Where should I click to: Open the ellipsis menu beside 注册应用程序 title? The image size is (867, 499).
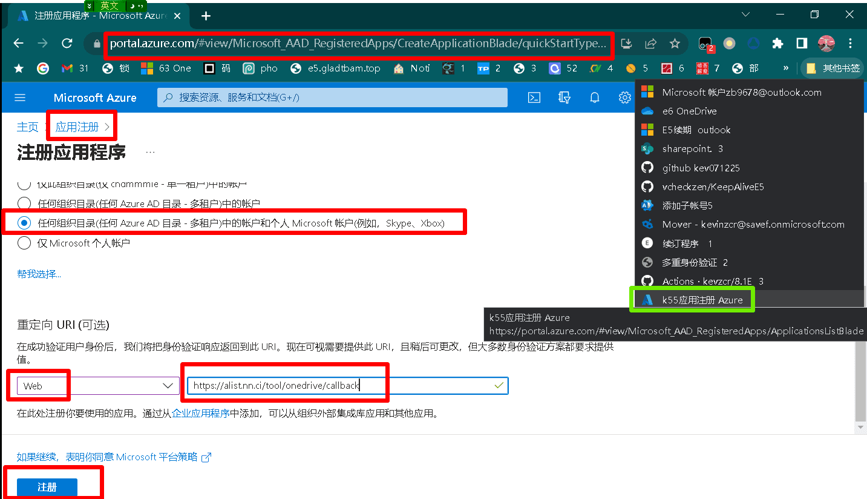[x=150, y=152]
